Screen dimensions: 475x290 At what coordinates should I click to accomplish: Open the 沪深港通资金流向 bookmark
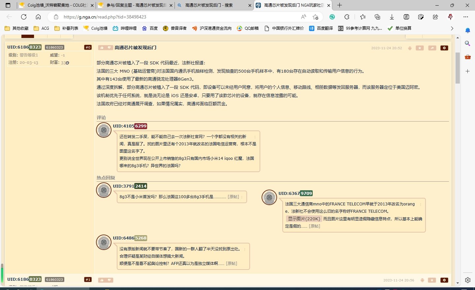click(212, 28)
